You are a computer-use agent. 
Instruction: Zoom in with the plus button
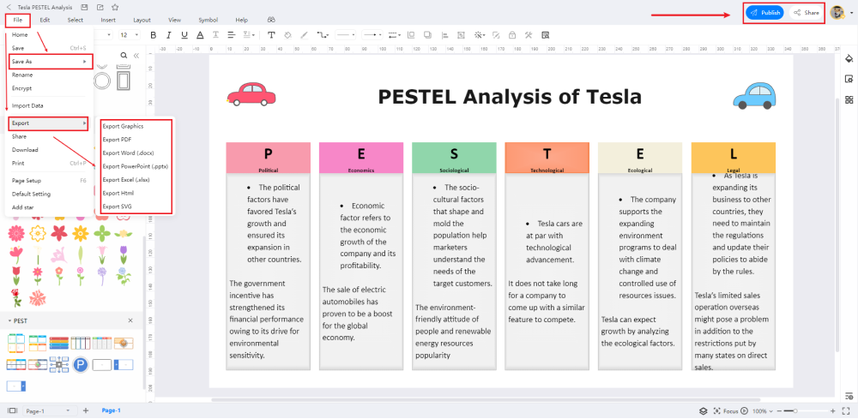point(833,410)
